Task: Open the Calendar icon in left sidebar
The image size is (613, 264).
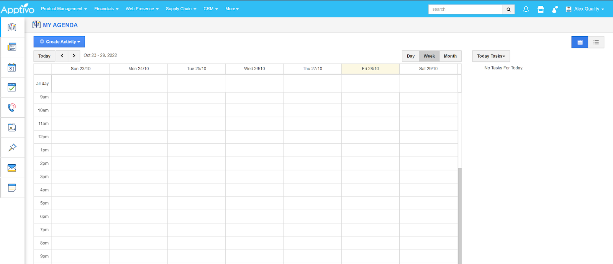Action: (12, 68)
